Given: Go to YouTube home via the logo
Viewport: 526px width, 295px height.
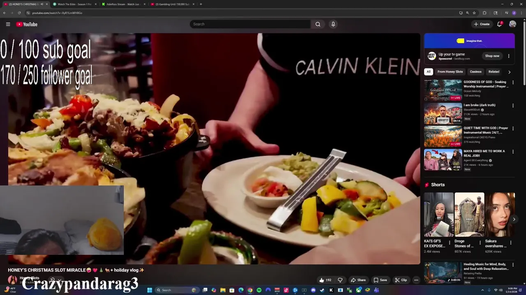Looking at the screenshot, I should pyautogui.click(x=27, y=24).
